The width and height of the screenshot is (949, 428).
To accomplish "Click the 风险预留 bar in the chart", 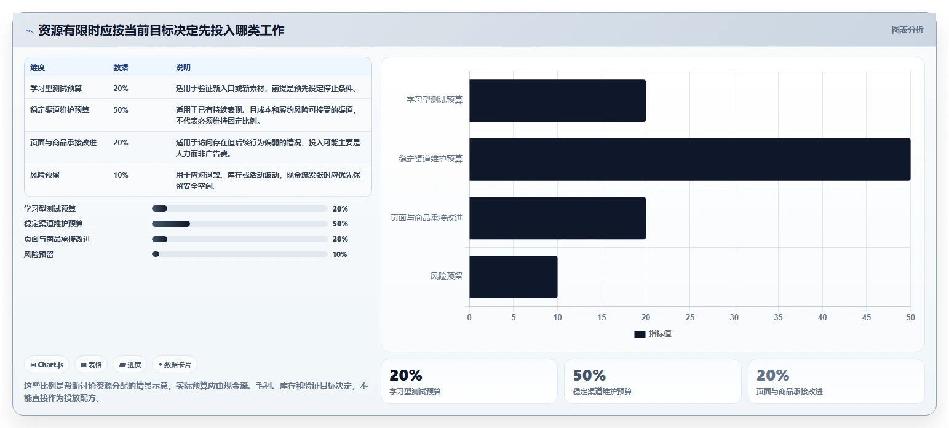I will pyautogui.click(x=513, y=277).
